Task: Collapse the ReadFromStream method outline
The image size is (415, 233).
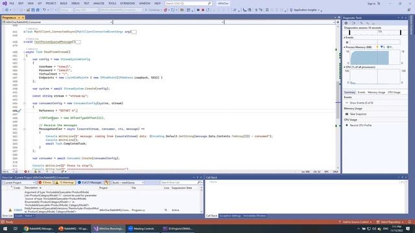Action: (x=25, y=52)
